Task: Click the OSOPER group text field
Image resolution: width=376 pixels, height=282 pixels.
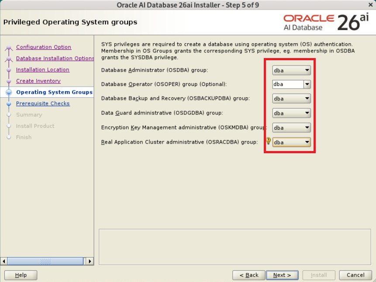Action: coord(288,84)
